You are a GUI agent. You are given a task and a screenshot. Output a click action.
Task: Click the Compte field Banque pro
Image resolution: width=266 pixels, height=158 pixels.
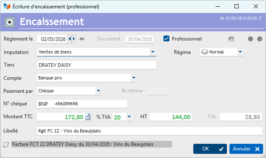[84, 78]
